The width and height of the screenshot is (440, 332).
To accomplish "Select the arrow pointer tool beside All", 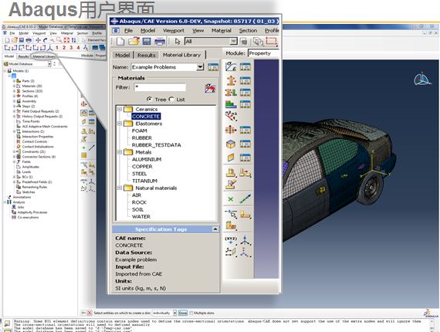I will tap(178, 42).
